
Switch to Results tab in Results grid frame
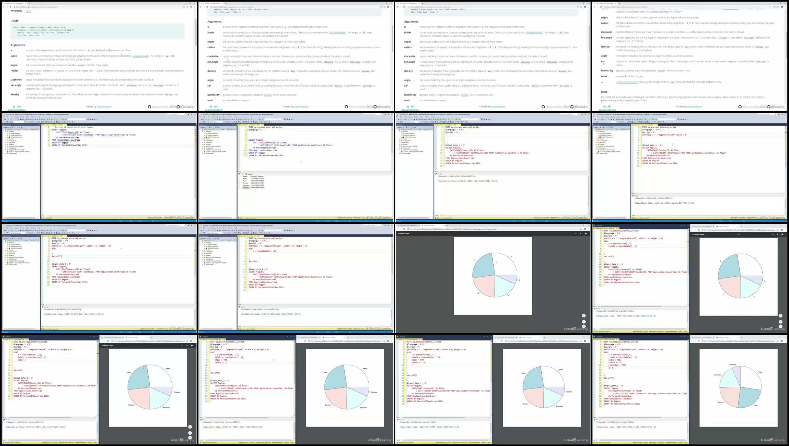point(242,174)
